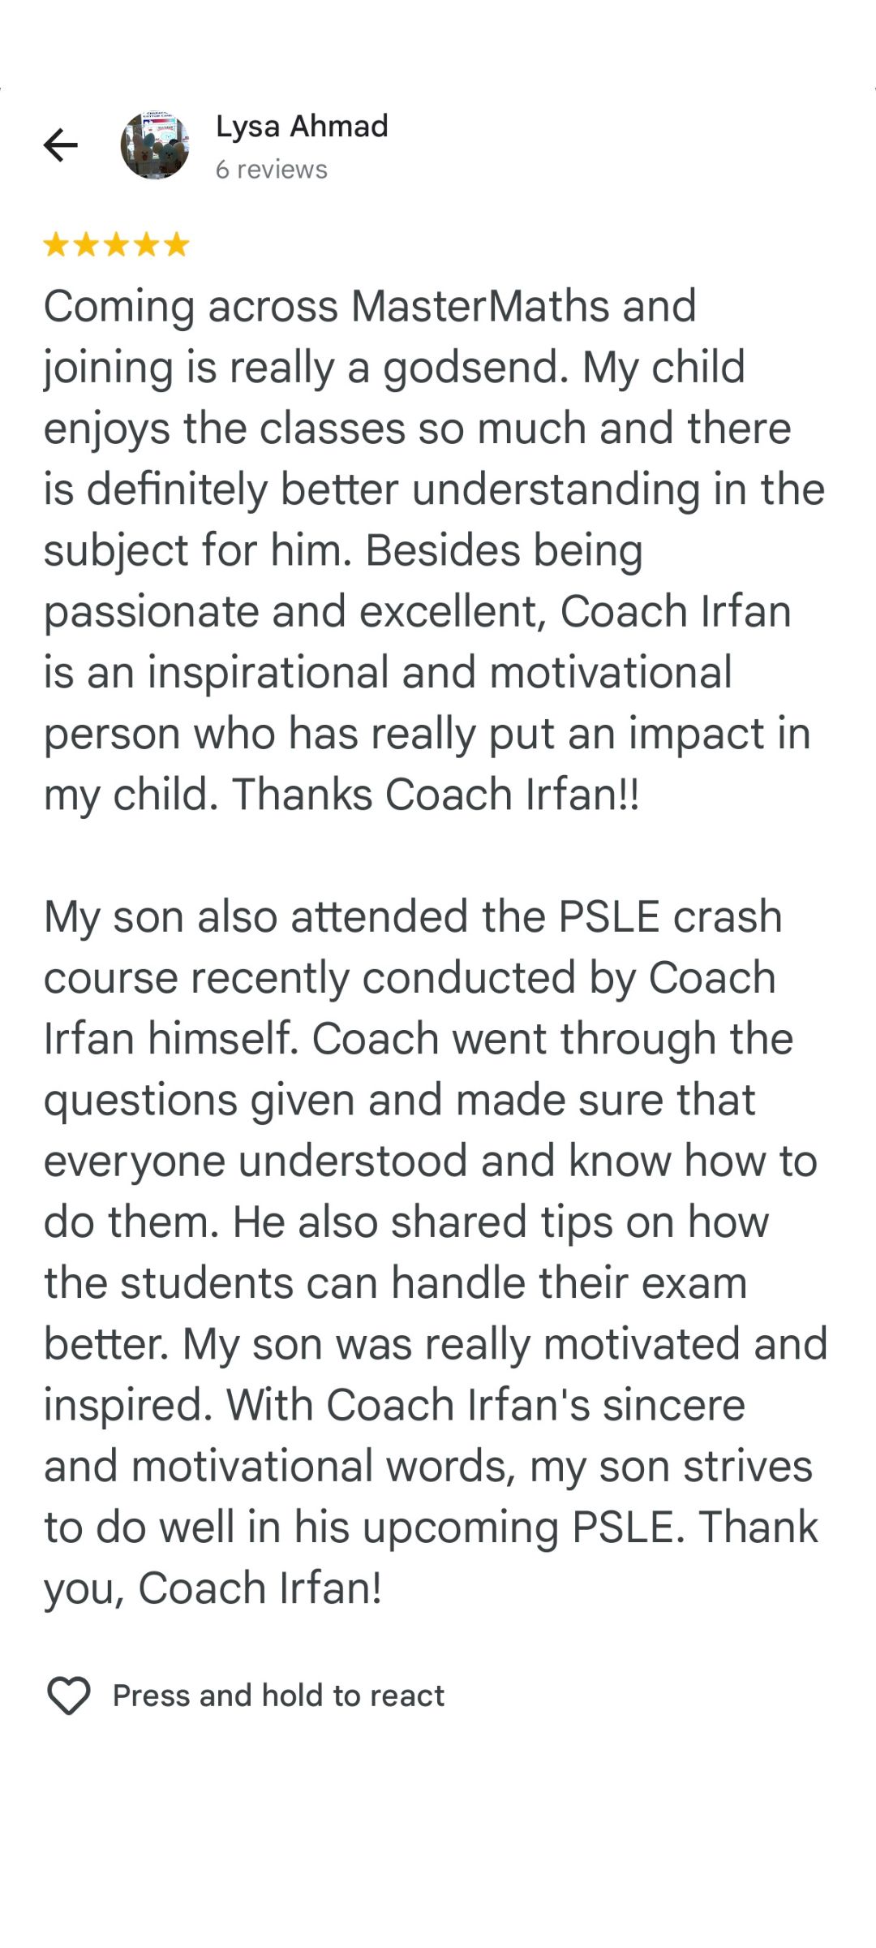Tap the heart react icon
Viewport: 876px width, 1948px height.
(x=69, y=1696)
